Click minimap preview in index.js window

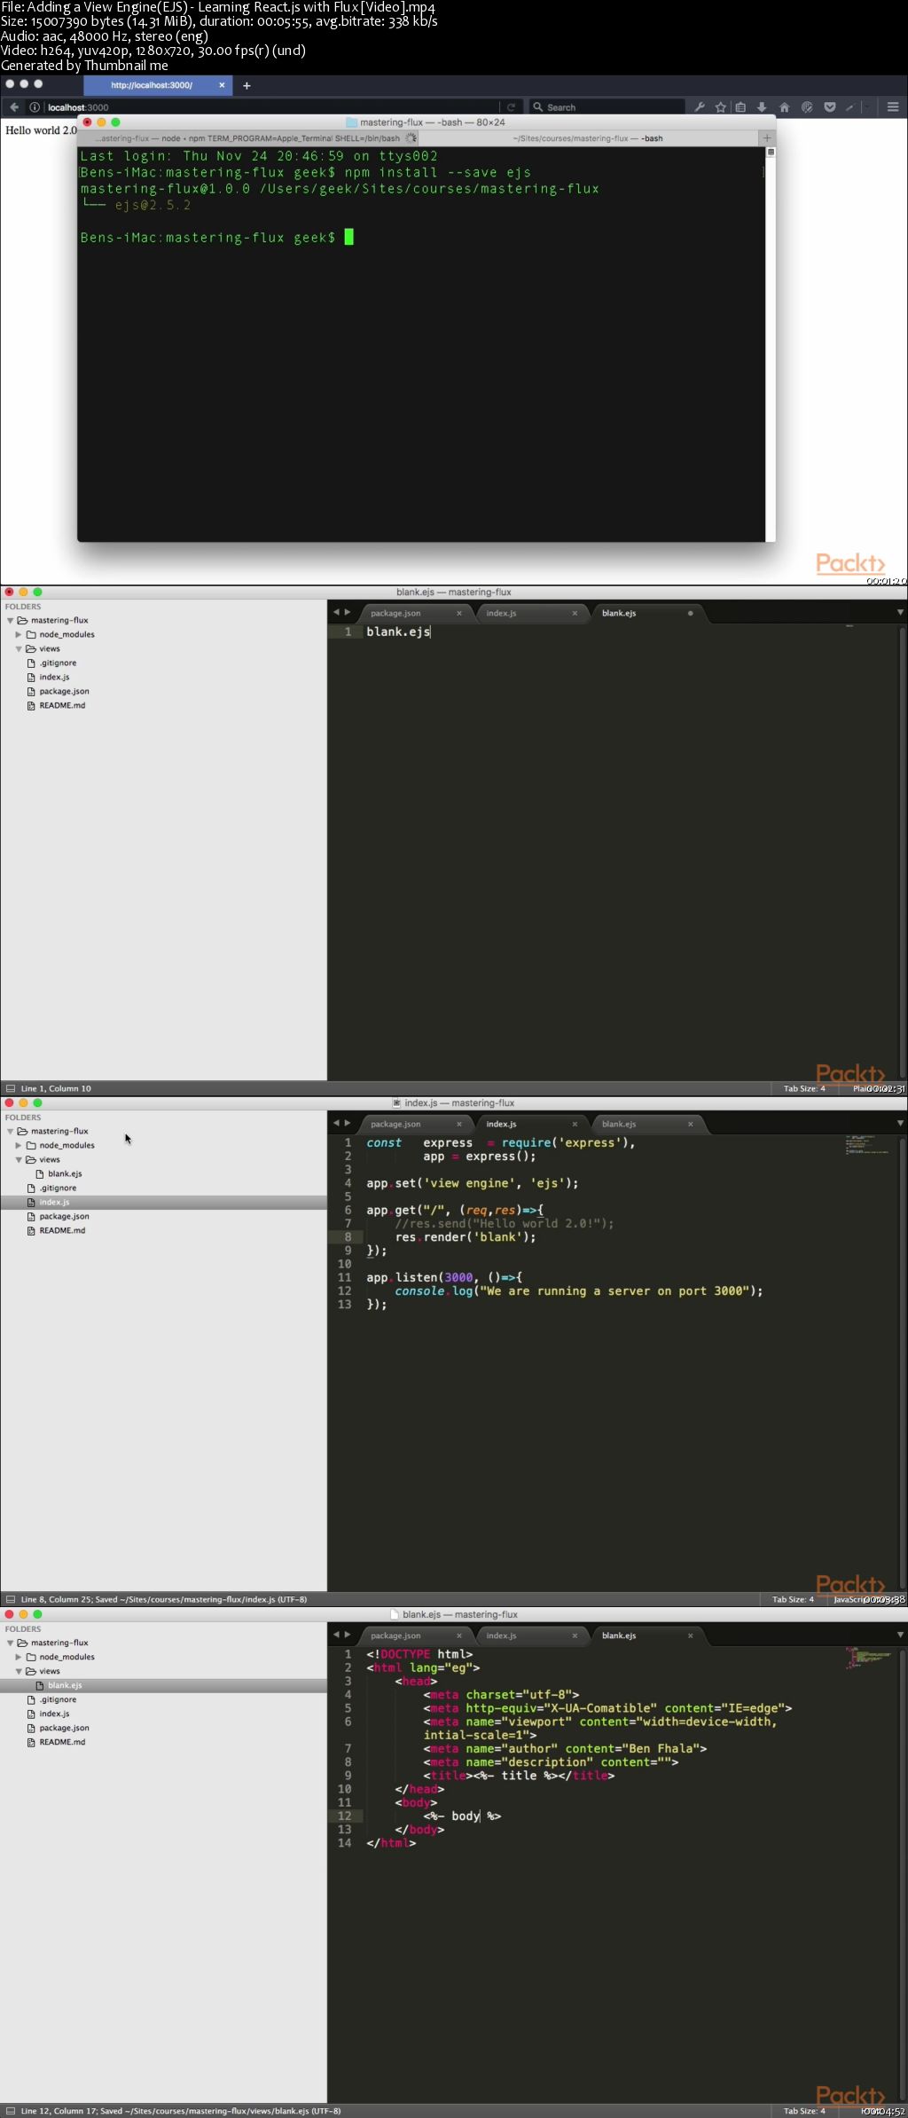coord(867,1145)
